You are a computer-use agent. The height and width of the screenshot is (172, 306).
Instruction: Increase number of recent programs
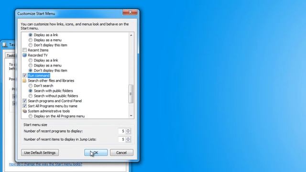[x=128, y=129]
